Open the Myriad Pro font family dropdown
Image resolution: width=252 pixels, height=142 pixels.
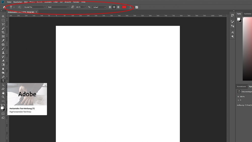35,7
